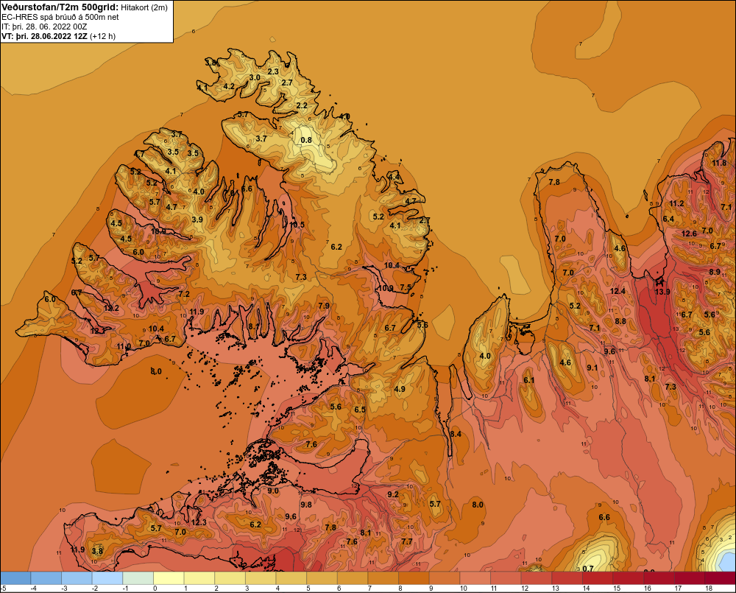Click the legend scale label "14"
Viewport: 736px width, 593px height.
tap(587, 589)
